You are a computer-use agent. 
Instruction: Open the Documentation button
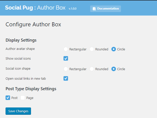[106, 9]
